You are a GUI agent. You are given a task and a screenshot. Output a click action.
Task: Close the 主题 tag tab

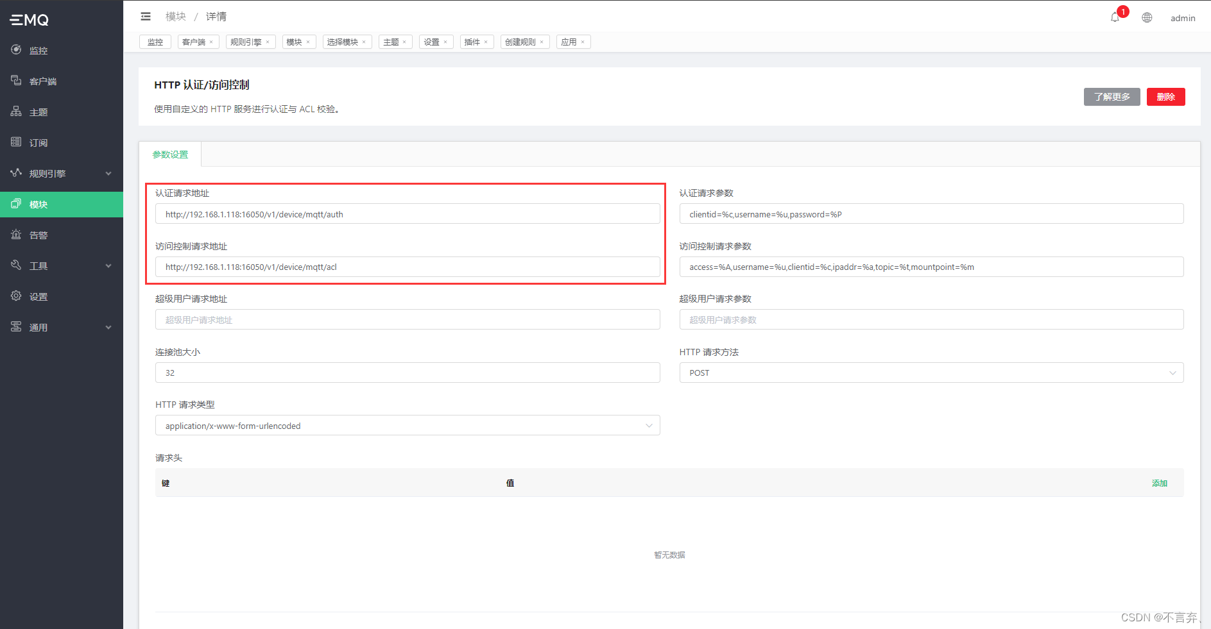pyautogui.click(x=404, y=42)
